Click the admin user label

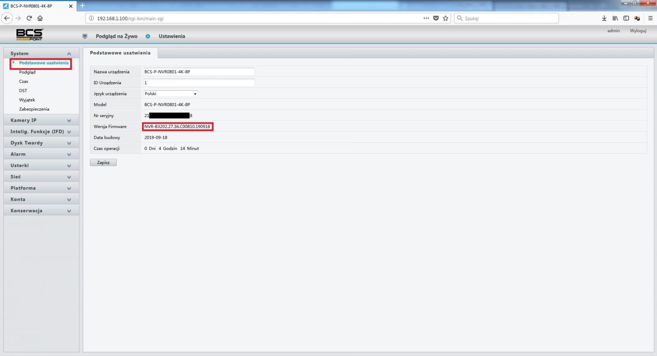point(613,31)
